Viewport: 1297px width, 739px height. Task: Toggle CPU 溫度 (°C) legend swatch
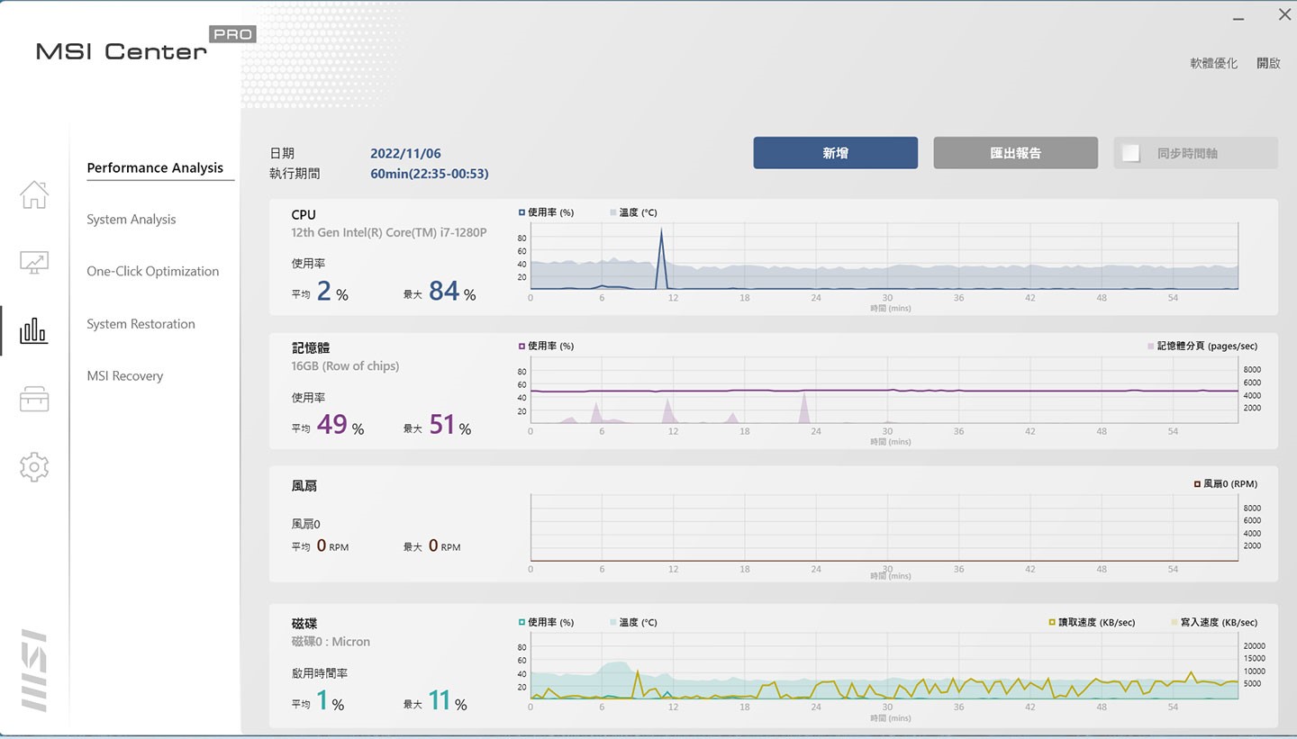[613, 212]
